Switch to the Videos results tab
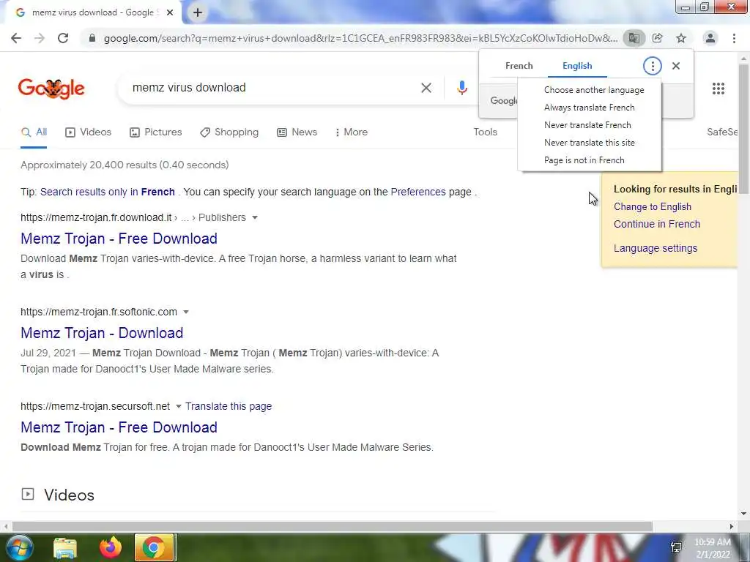 pos(88,132)
